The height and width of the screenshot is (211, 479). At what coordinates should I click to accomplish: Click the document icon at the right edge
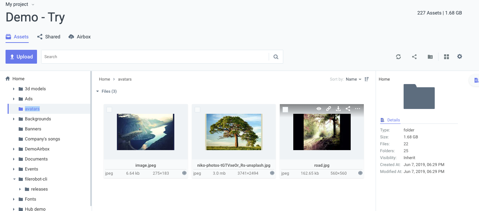pyautogui.click(x=476, y=80)
